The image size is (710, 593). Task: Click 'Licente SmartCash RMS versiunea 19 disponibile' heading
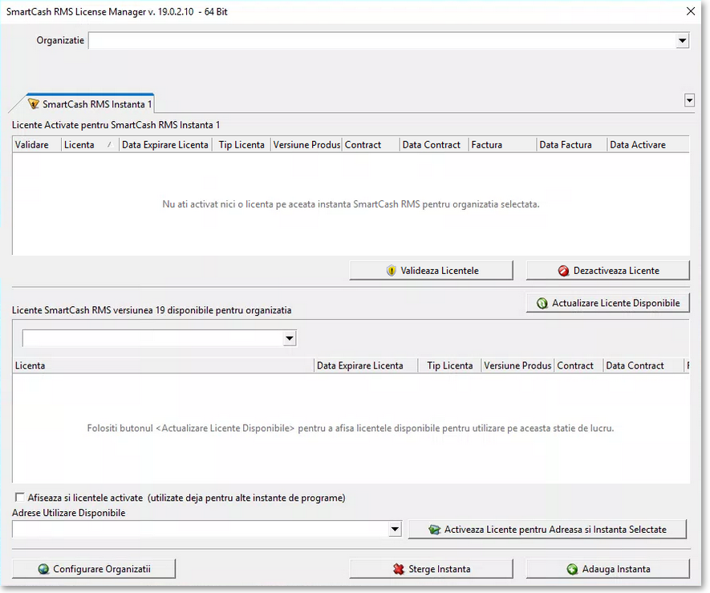152,310
